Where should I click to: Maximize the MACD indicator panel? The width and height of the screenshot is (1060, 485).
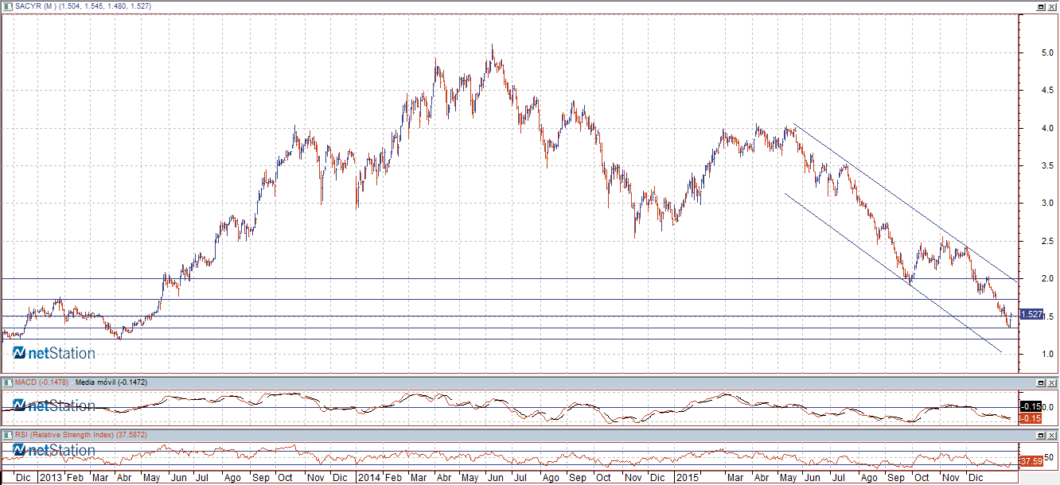(1042, 382)
